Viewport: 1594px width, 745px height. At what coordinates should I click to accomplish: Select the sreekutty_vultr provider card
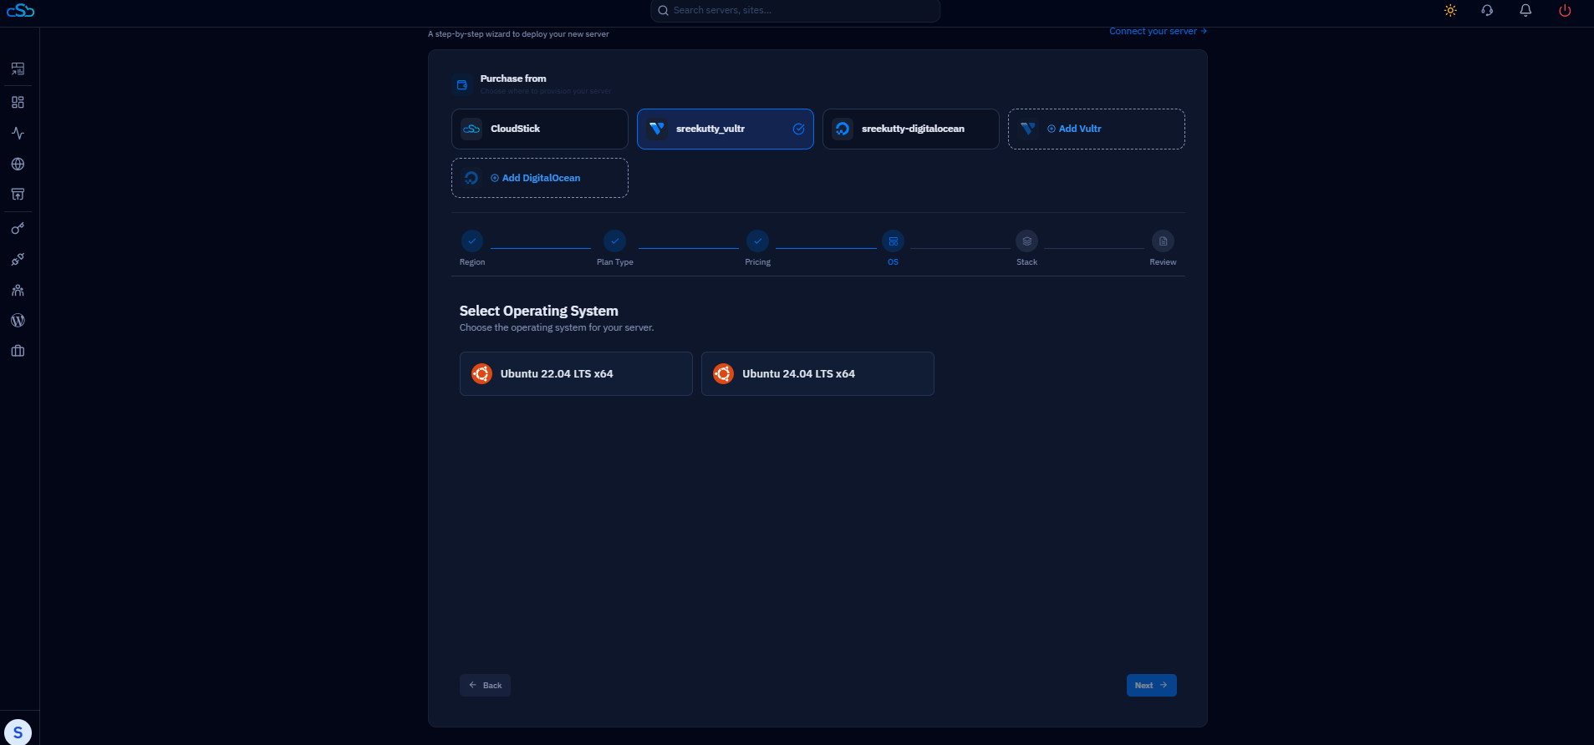coord(726,129)
